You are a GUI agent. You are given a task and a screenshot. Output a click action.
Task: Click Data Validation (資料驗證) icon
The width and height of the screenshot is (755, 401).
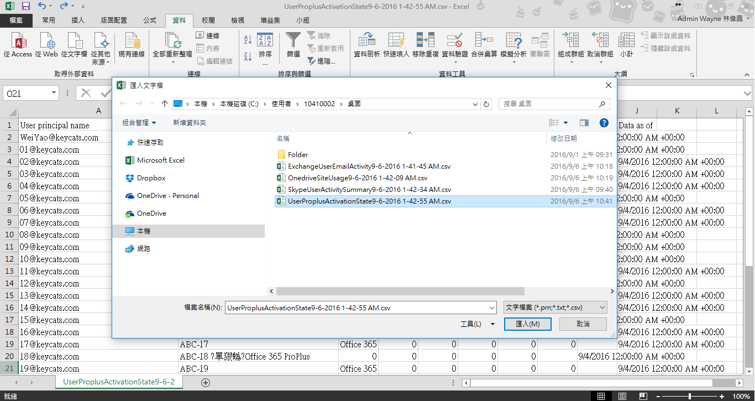pyautogui.click(x=455, y=48)
